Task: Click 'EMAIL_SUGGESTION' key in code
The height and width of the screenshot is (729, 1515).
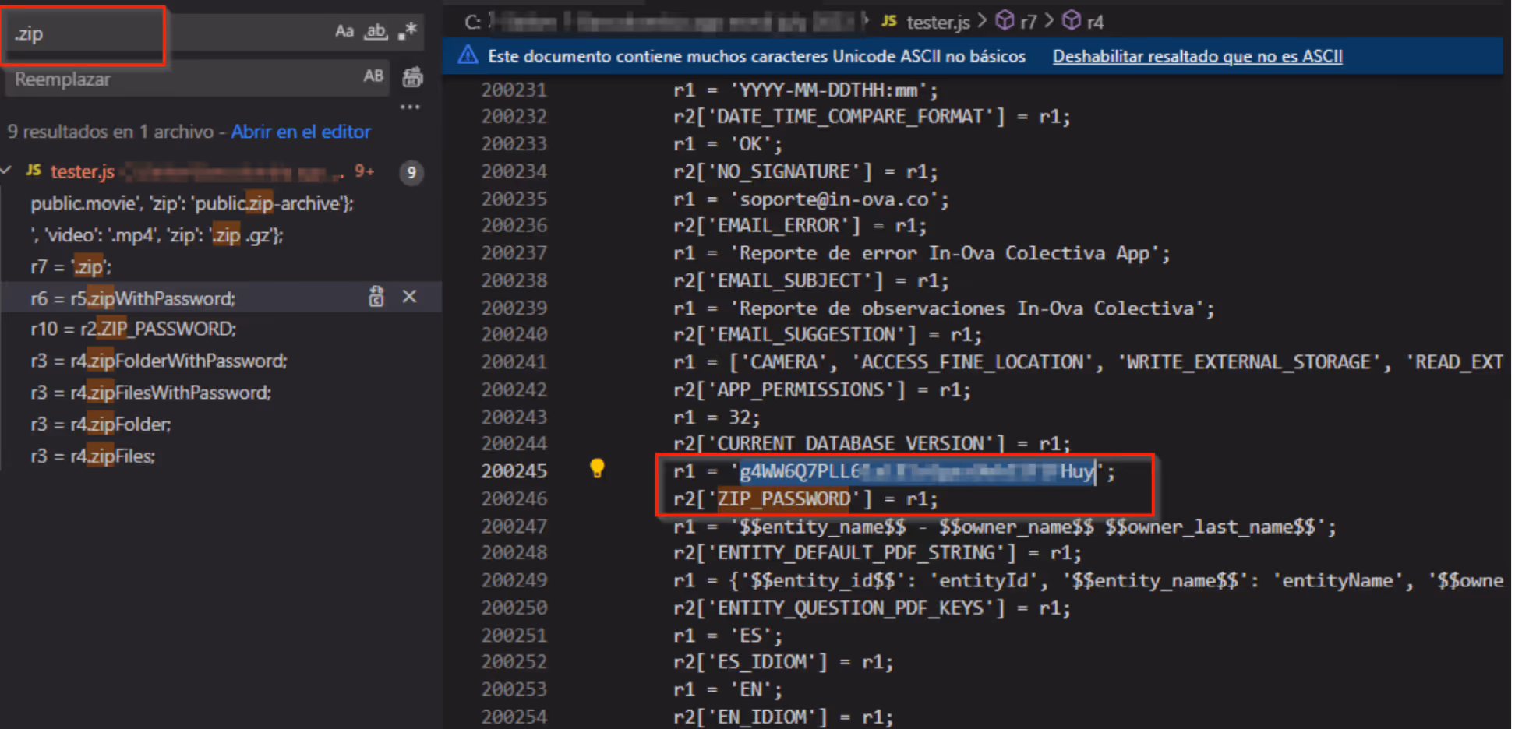Action: pyautogui.click(x=806, y=335)
